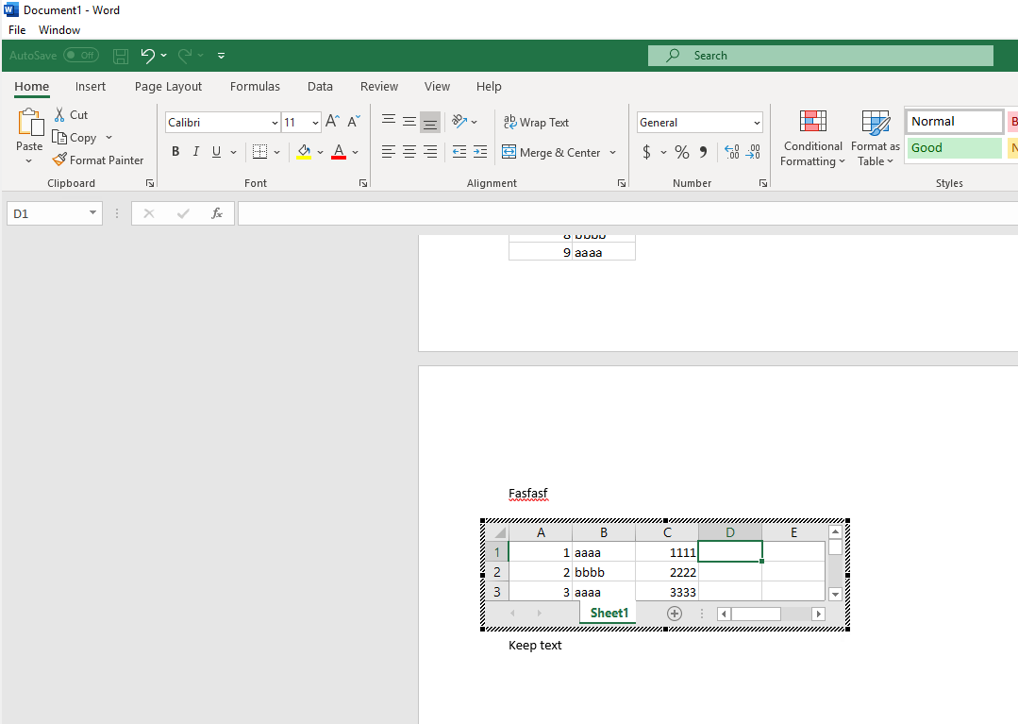Expand Merge & Center dropdown arrow
Image resolution: width=1018 pixels, height=724 pixels.
pos(613,153)
